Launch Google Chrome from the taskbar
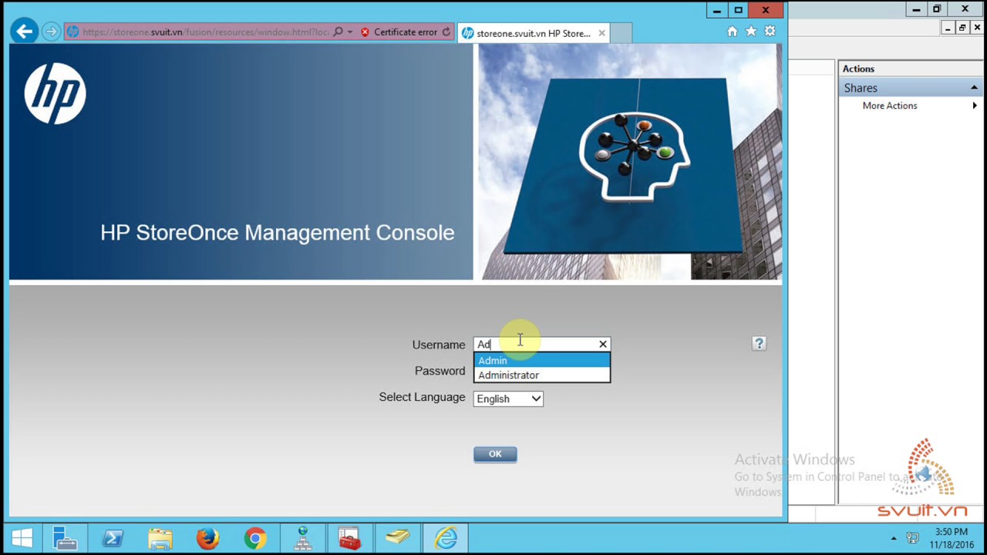The height and width of the screenshot is (555, 987). coord(255,537)
